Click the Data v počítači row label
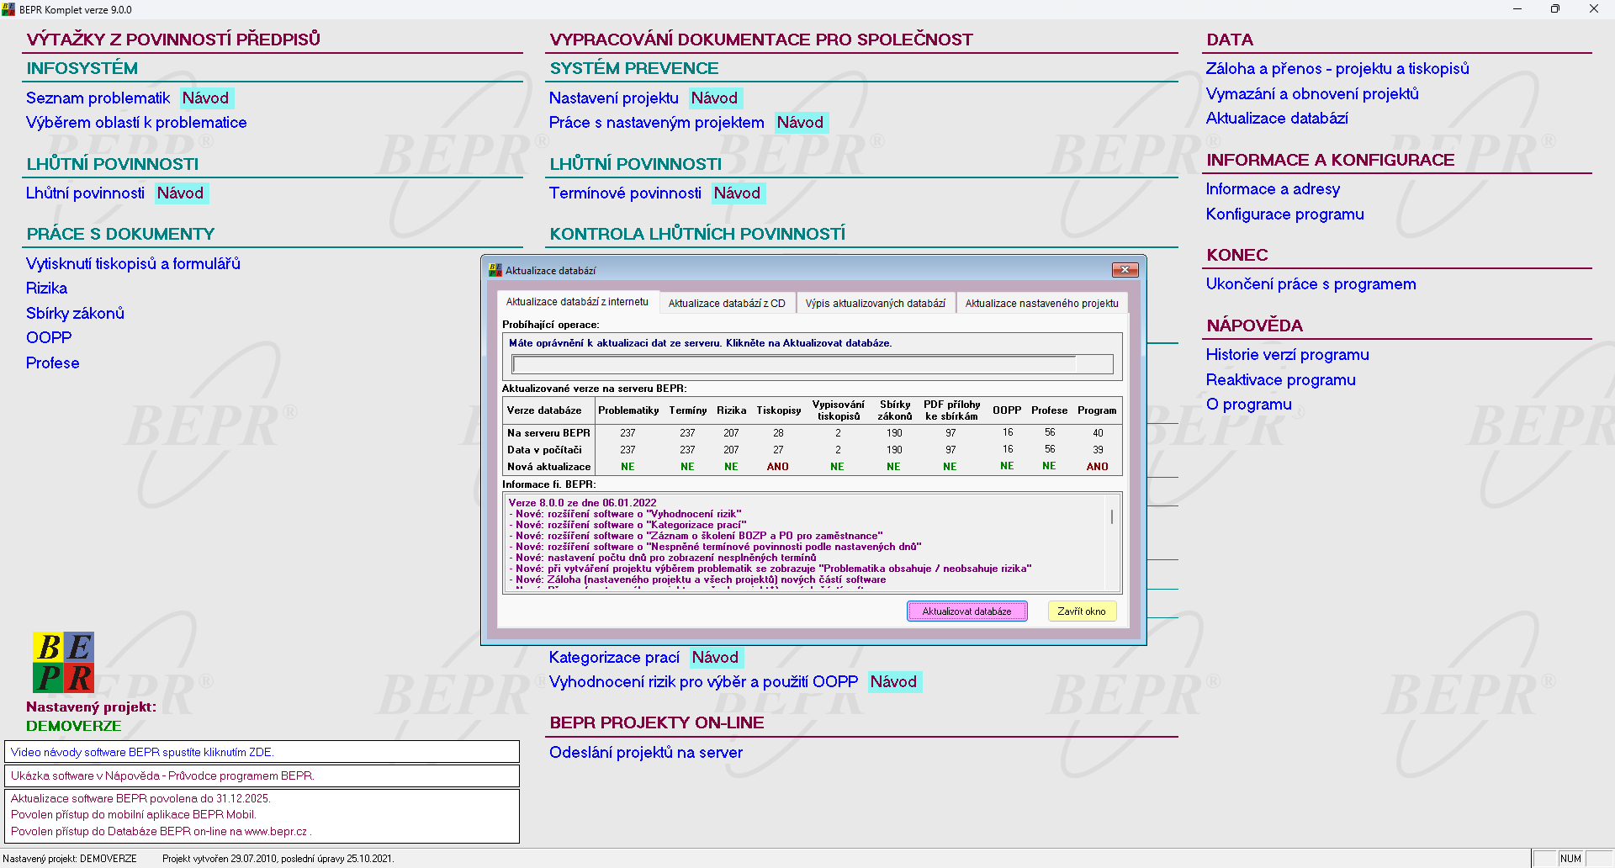Screen dimensions: 1615x868 point(544,450)
